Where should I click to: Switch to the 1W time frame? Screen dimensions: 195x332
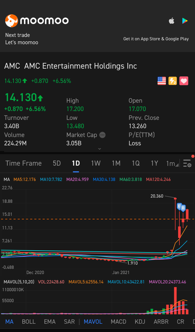96,163
